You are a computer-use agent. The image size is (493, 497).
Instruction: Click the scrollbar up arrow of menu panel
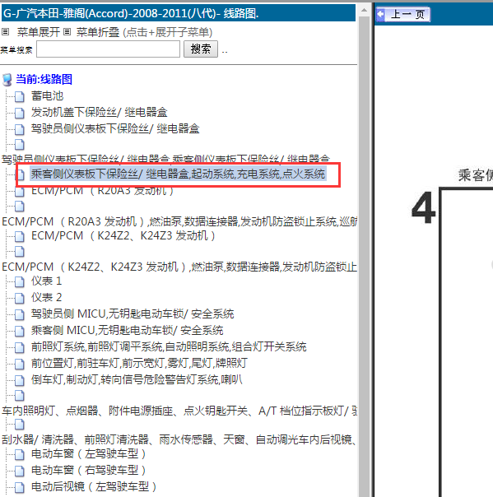coord(364,11)
